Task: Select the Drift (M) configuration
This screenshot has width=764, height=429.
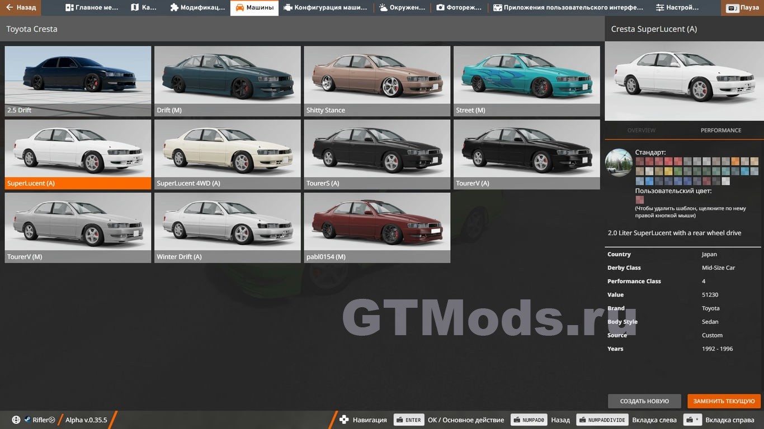Action: [x=228, y=81]
